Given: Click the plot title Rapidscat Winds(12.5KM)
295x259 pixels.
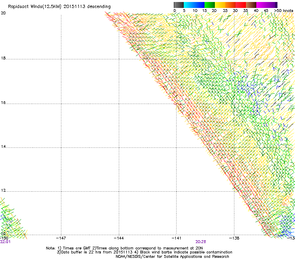Looking at the screenshot, I should click(35, 7).
